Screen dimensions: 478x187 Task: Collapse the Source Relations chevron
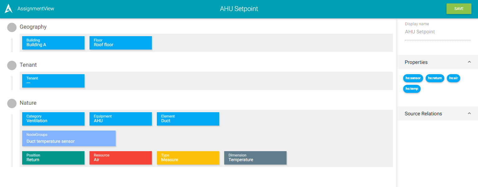469,113
